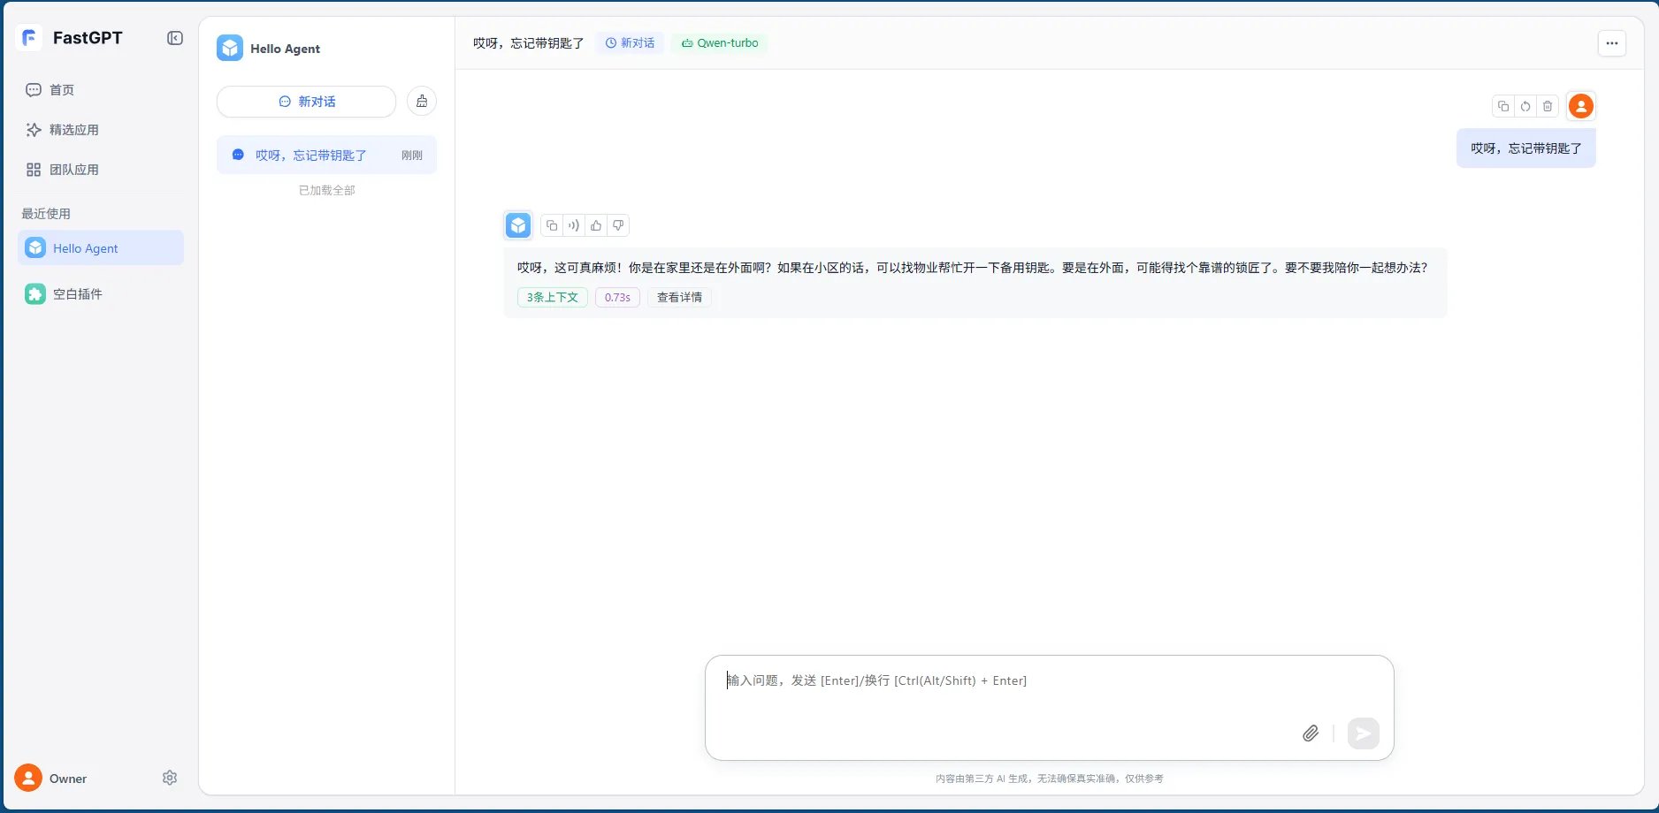Viewport: 1659px width, 813px height.
Task: Give a thumbs down to the AI reply
Action: point(617,225)
